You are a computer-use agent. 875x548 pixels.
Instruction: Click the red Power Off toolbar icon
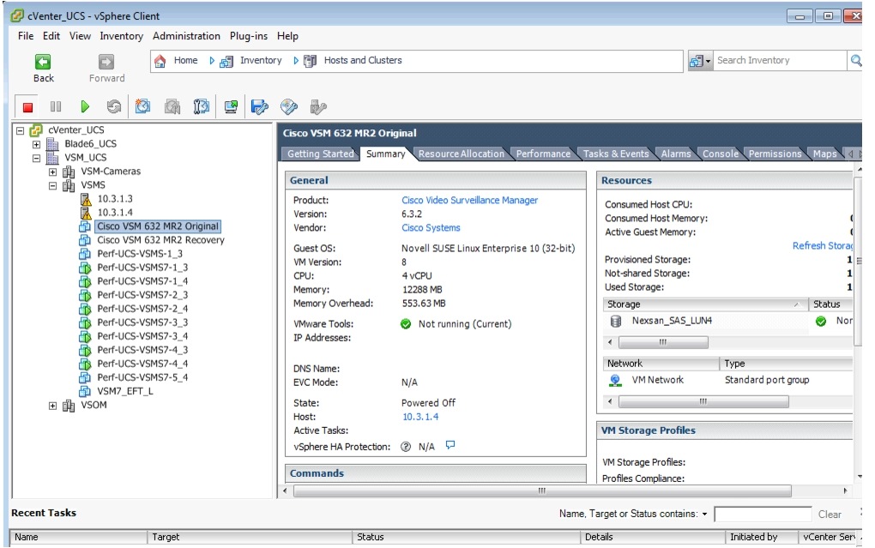(27, 107)
